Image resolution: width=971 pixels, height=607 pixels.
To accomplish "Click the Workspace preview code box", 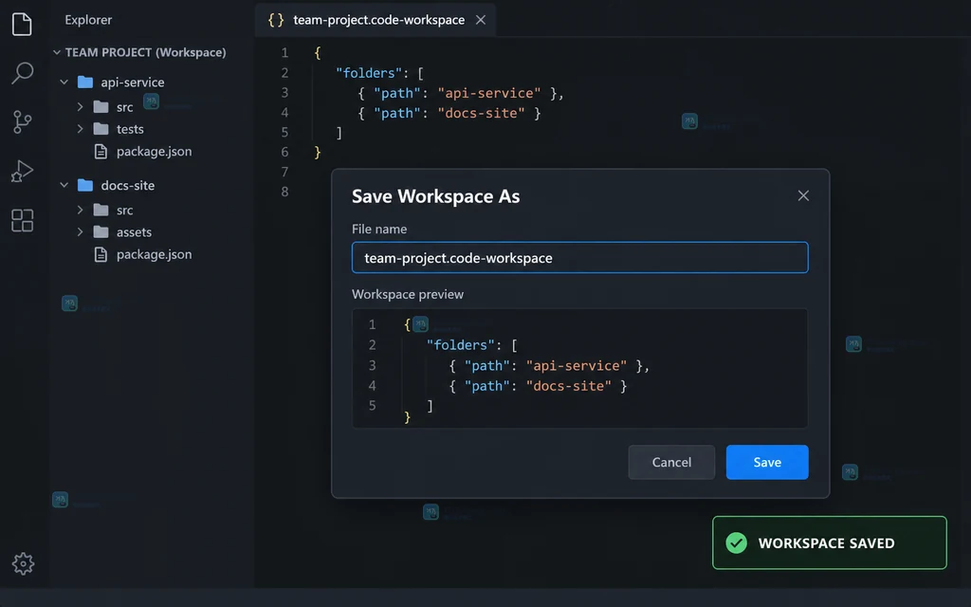I will (x=579, y=368).
